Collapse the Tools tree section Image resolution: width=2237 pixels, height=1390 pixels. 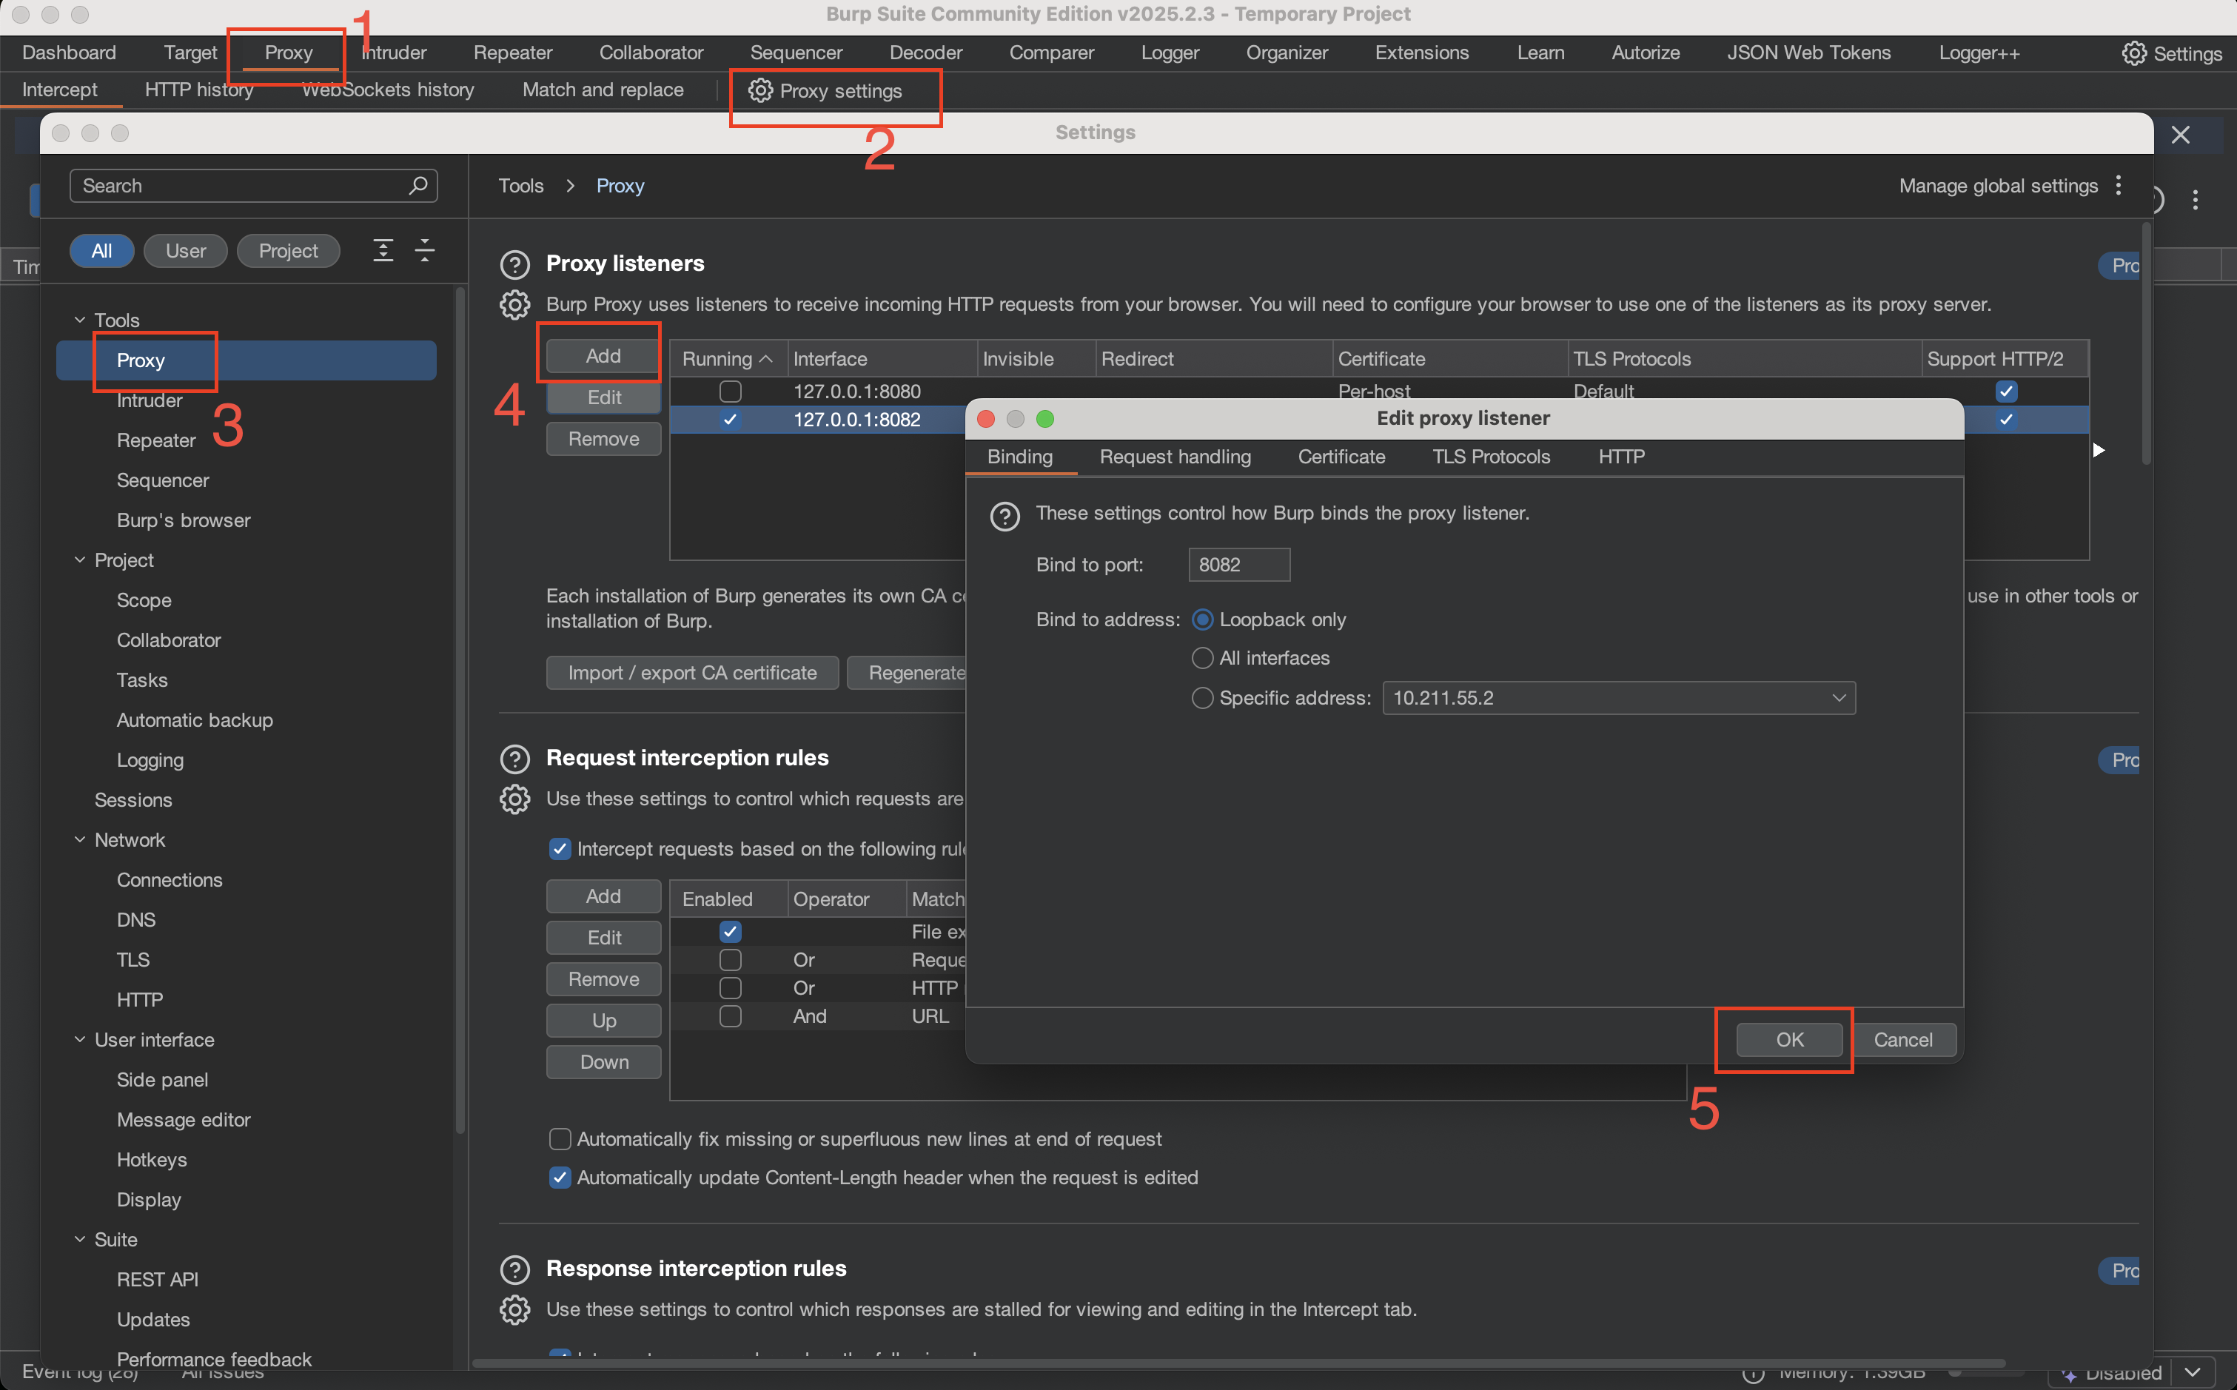(80, 320)
